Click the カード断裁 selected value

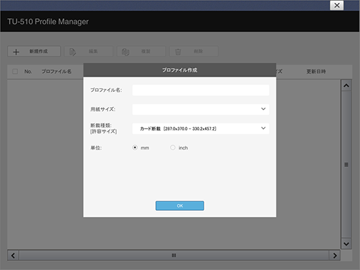coord(178,129)
